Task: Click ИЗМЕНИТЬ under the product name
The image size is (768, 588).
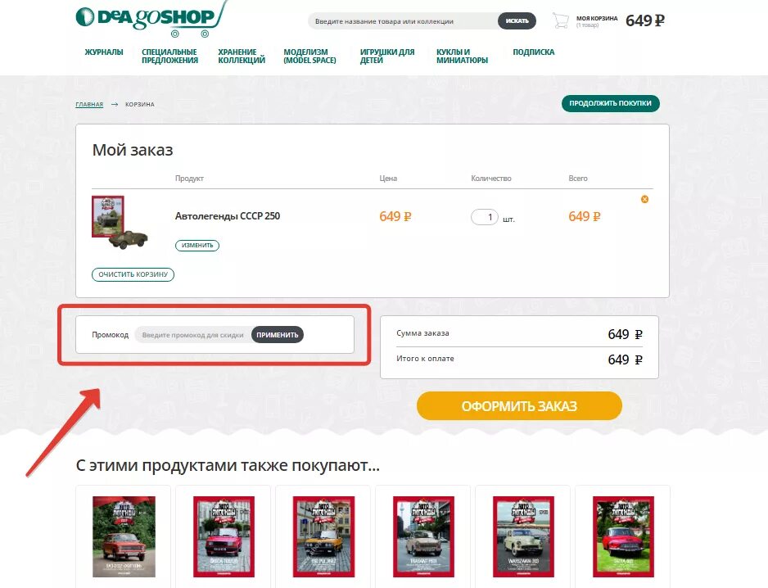Action: click(x=197, y=245)
